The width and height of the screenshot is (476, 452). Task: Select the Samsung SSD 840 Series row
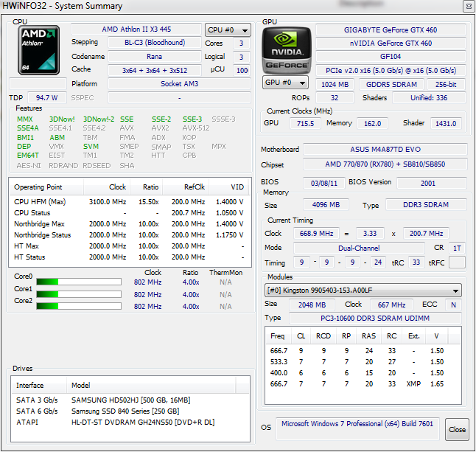pos(130,411)
